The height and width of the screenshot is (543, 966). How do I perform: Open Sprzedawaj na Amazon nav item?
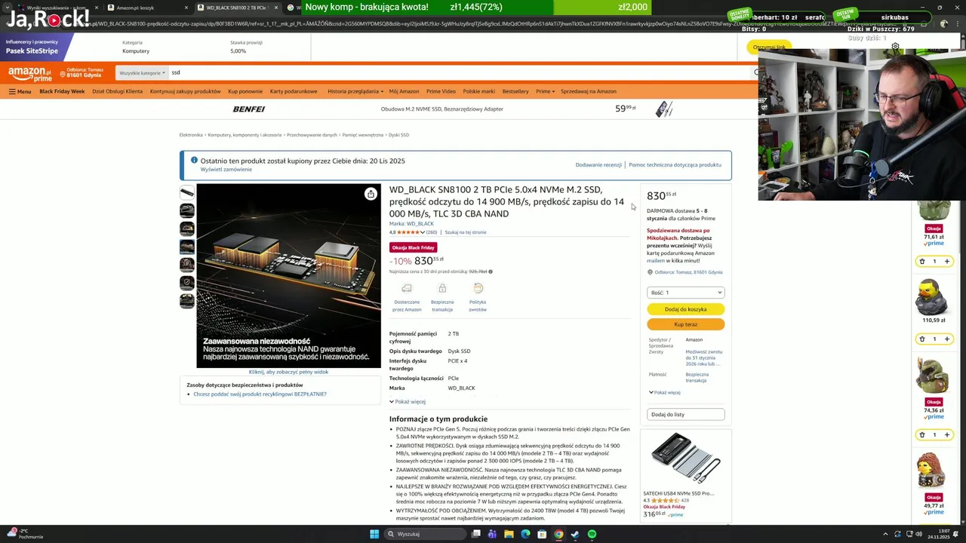(589, 91)
